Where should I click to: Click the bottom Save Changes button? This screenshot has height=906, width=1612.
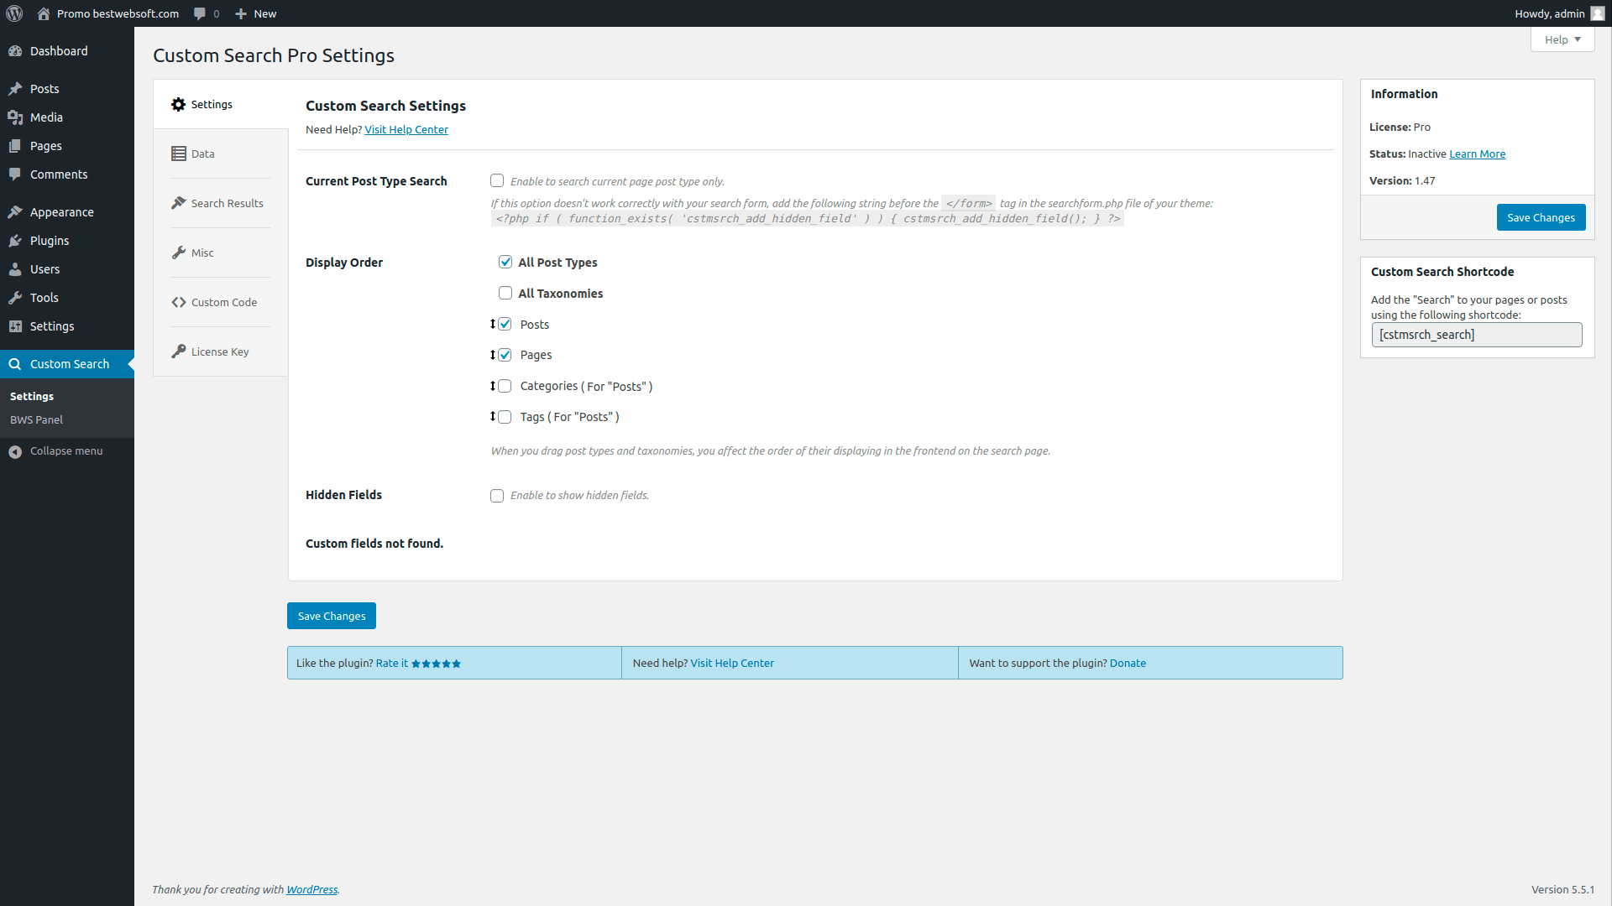coord(332,616)
